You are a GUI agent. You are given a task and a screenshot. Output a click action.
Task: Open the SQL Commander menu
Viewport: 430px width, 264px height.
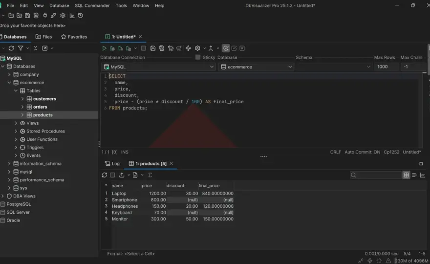coord(92,5)
